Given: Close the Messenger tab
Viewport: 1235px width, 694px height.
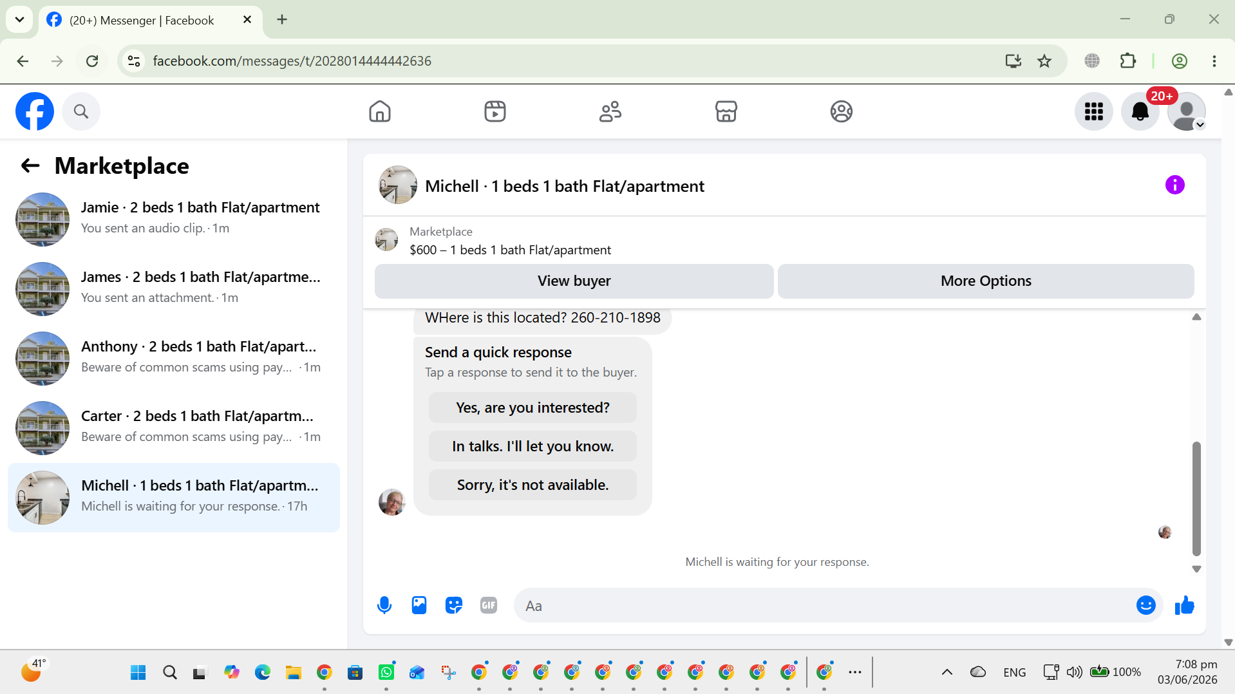Looking at the screenshot, I should (x=247, y=20).
